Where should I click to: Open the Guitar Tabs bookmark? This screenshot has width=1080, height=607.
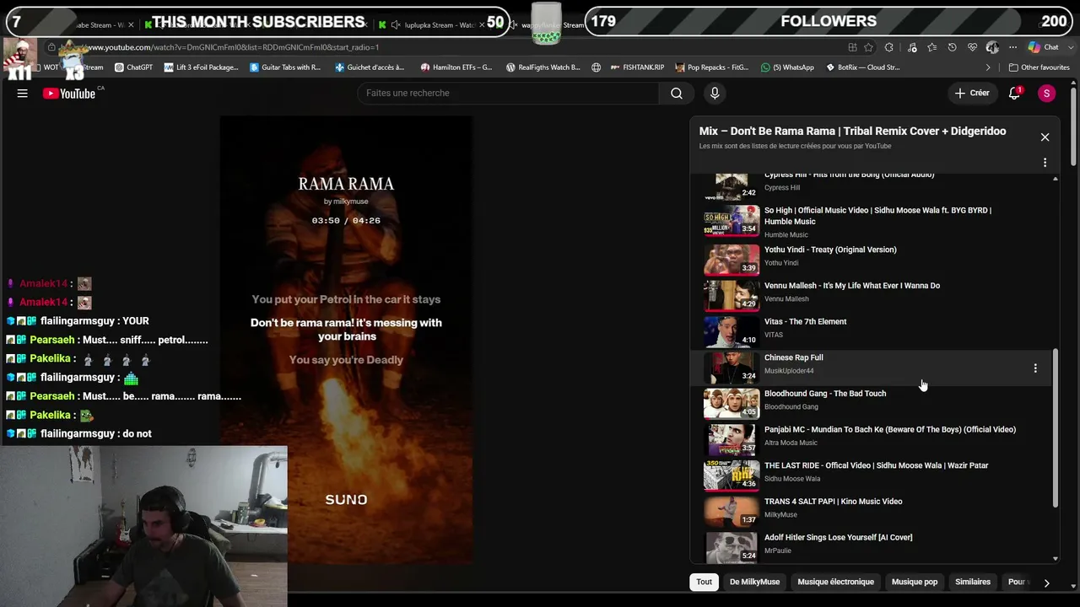point(285,67)
